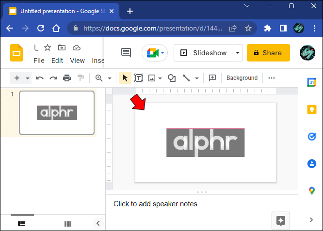Open the comment history icon
Screen dimensions: 323x231
coord(126,53)
